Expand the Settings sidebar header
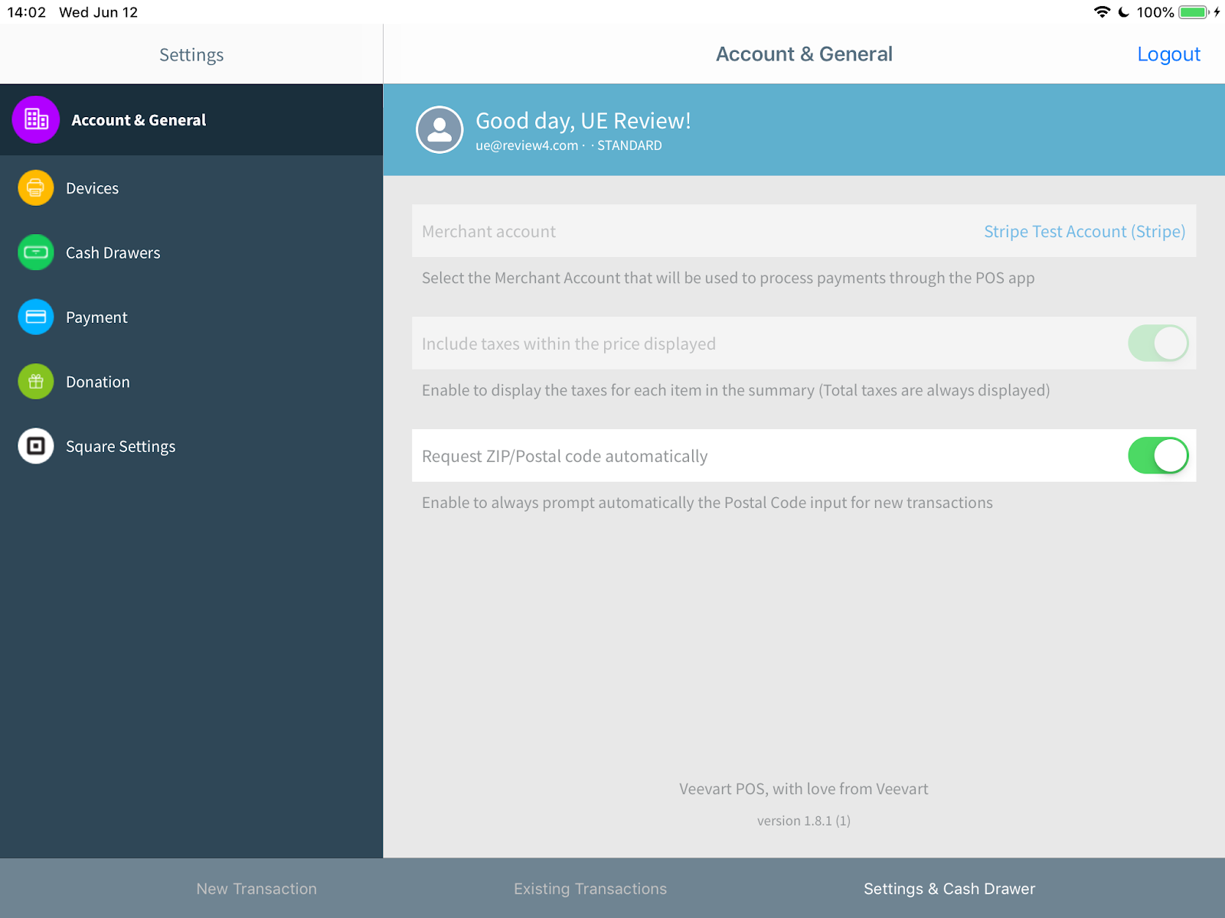1225x918 pixels. pyautogui.click(x=191, y=54)
